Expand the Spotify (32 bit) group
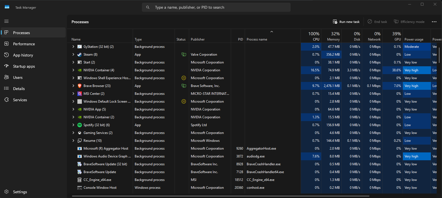The image size is (442, 198). point(73,125)
